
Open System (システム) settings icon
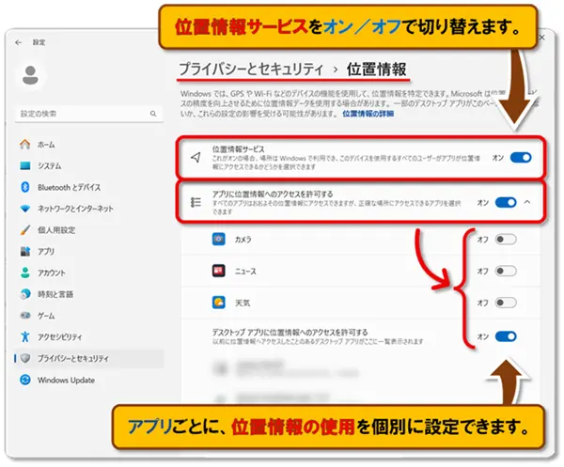click(x=25, y=166)
